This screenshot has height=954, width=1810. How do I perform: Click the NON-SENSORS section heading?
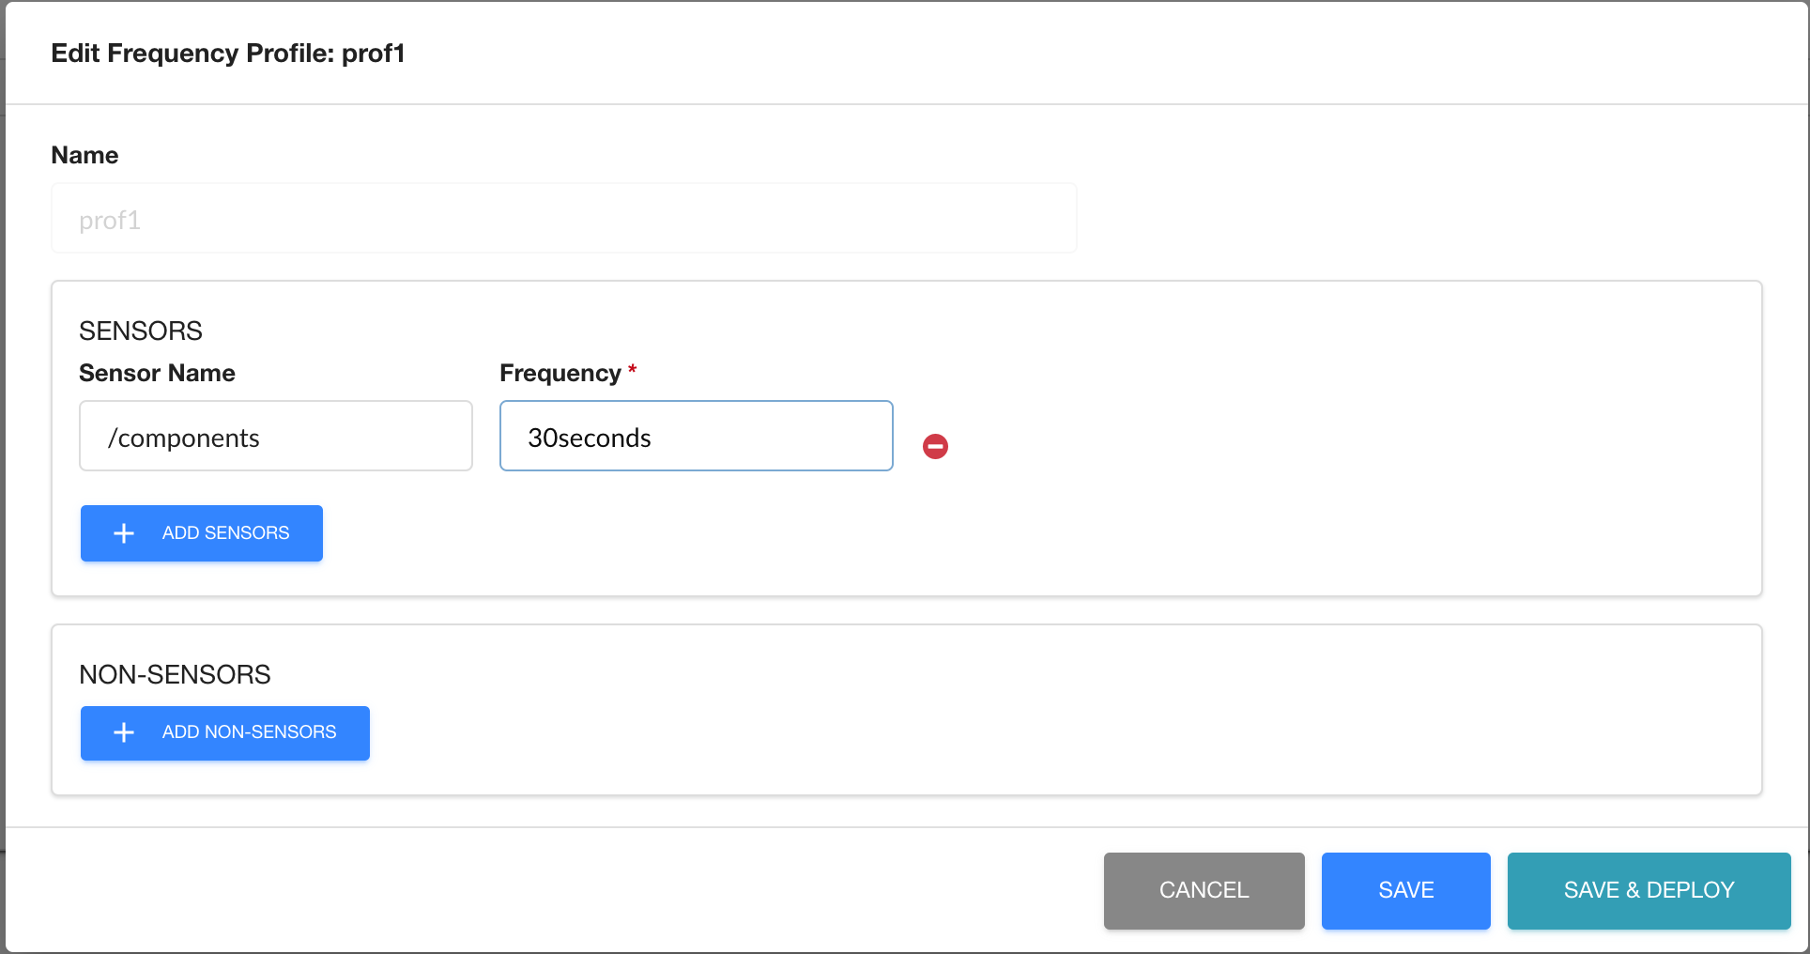175,674
